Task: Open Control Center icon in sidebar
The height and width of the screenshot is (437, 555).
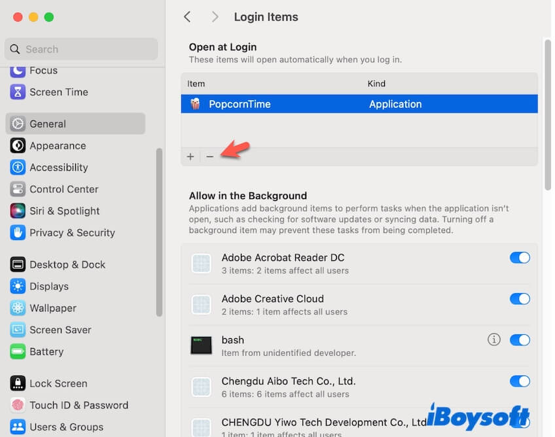Action: coord(18,189)
